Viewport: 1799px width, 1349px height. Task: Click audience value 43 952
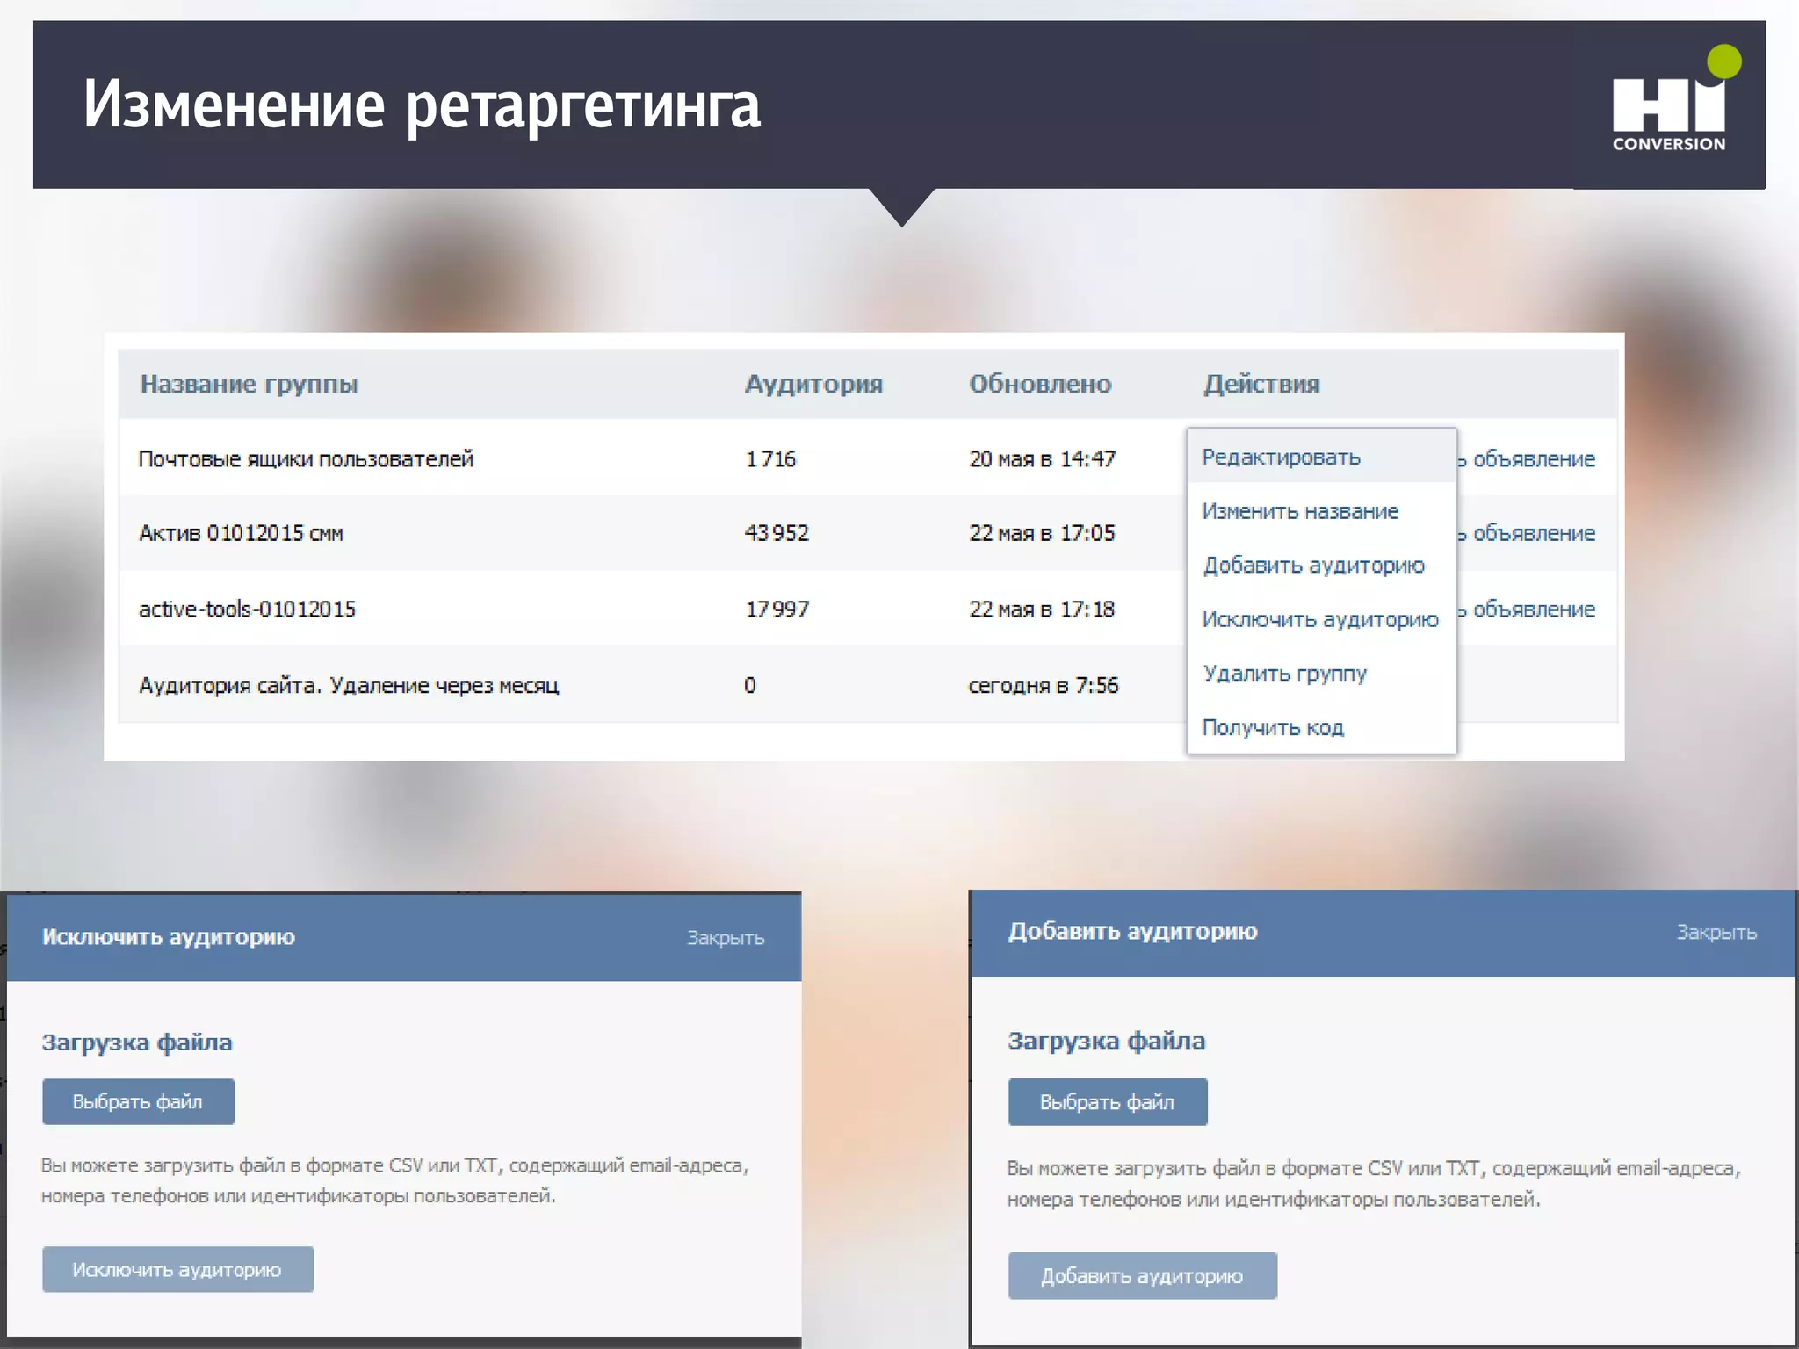coord(777,533)
